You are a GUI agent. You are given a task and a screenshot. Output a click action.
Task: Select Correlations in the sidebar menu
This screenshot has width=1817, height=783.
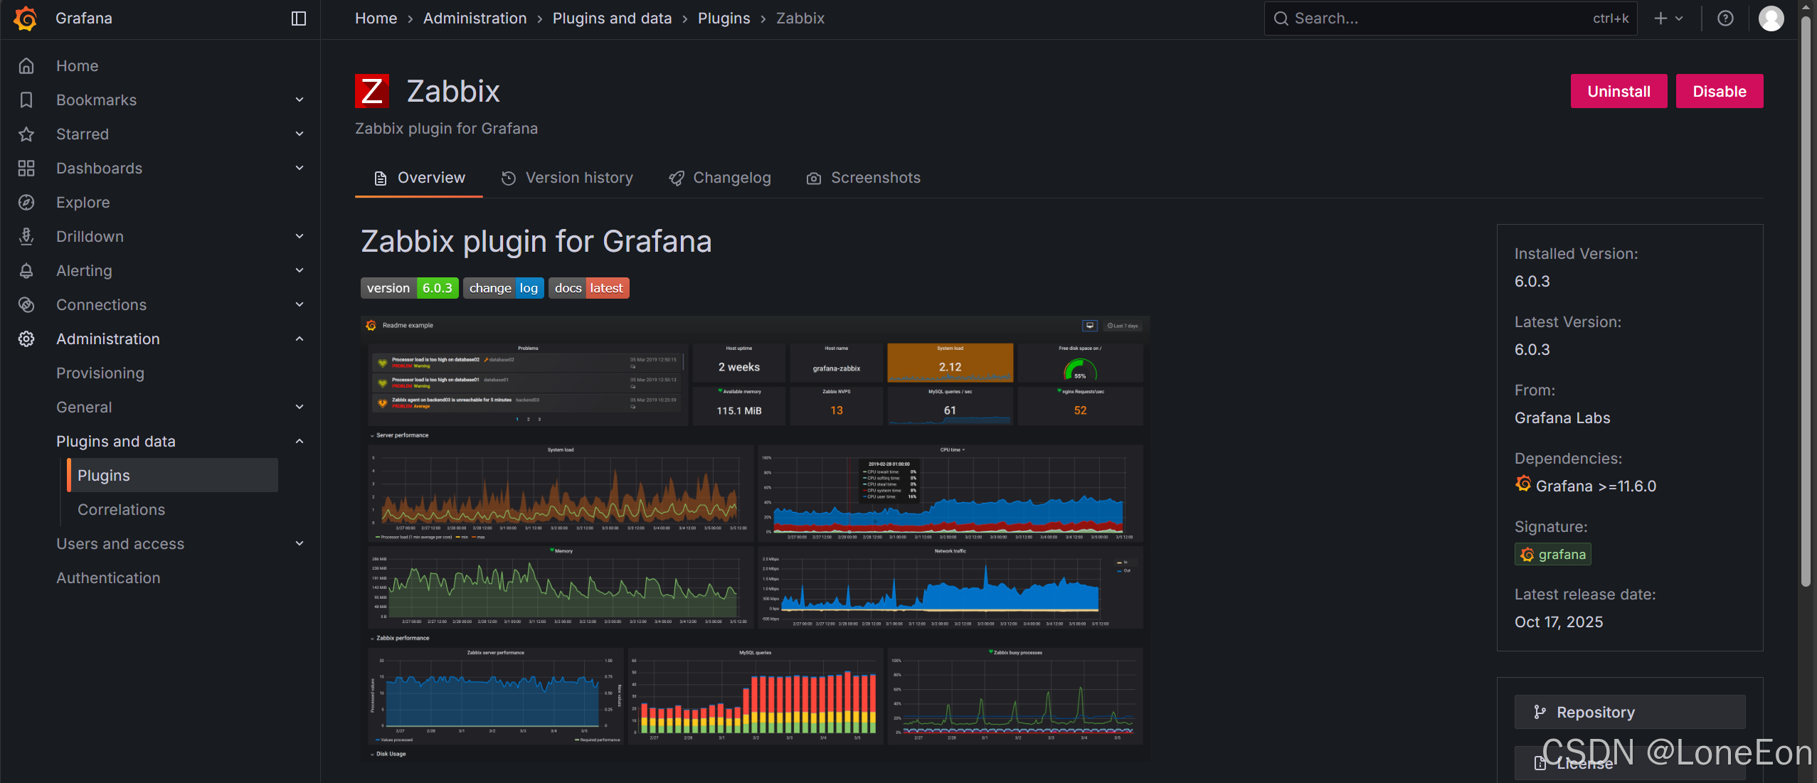(x=121, y=510)
